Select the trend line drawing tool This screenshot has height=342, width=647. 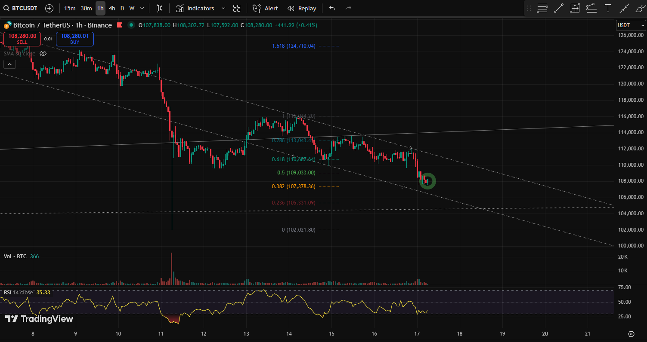[559, 8]
